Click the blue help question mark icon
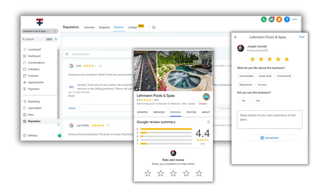This screenshot has width=322, height=192. coord(287,19)
